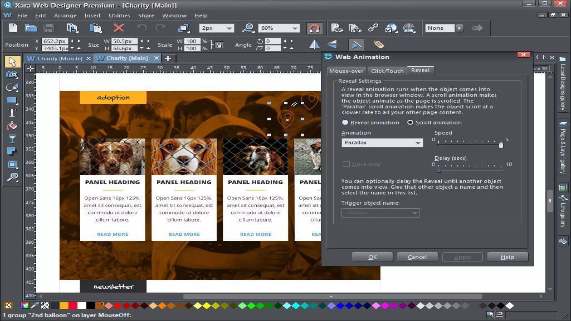Screen dimensions: 571x321
Task: Switch to the Mouse-over tab
Action: point(346,71)
